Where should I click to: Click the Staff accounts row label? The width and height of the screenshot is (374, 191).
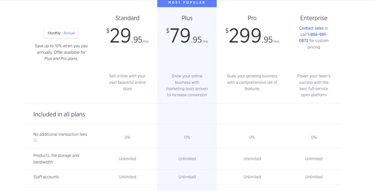pyautogui.click(x=46, y=177)
